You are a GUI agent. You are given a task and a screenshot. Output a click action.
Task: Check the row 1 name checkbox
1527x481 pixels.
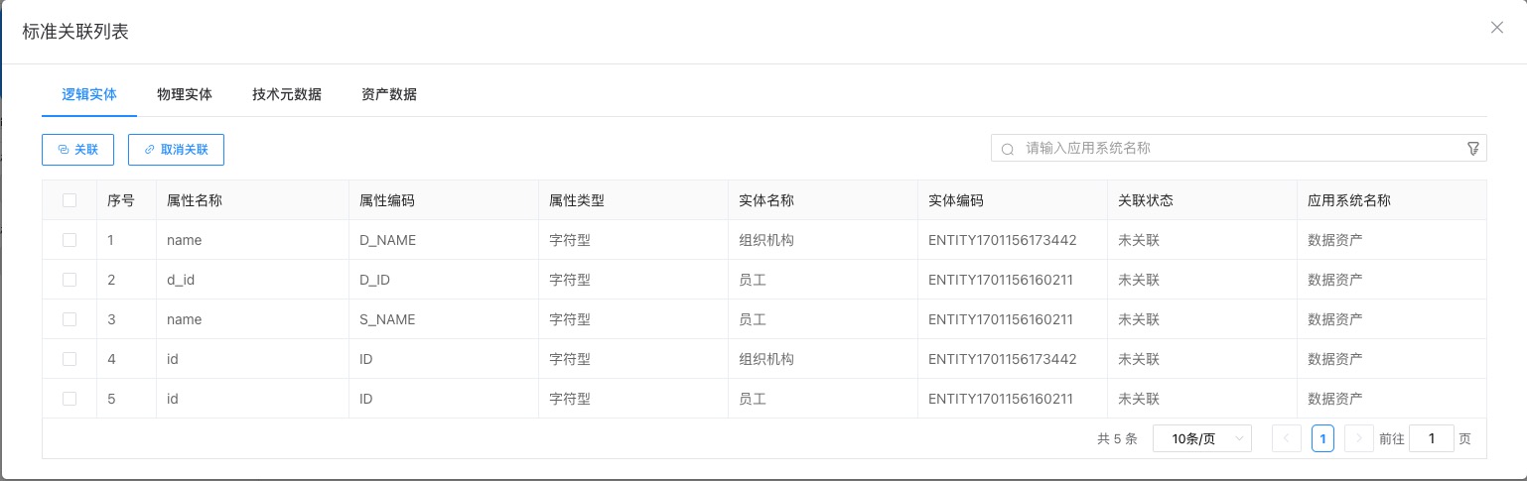coord(69,240)
